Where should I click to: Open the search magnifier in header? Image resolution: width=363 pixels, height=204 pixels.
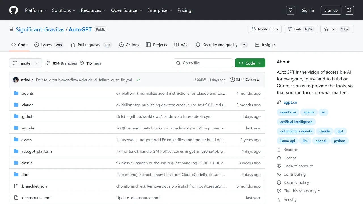tap(291, 10)
